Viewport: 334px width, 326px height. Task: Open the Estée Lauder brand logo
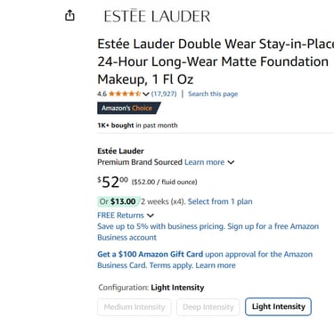point(157,16)
